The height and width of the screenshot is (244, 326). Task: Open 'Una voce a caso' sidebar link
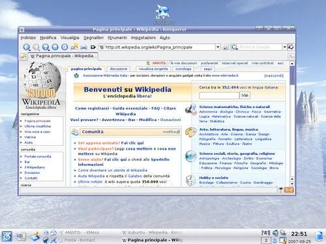point(37,131)
